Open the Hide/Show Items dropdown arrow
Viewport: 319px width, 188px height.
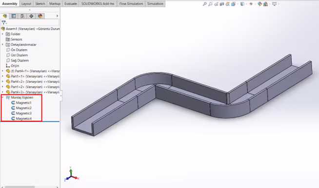255,4
